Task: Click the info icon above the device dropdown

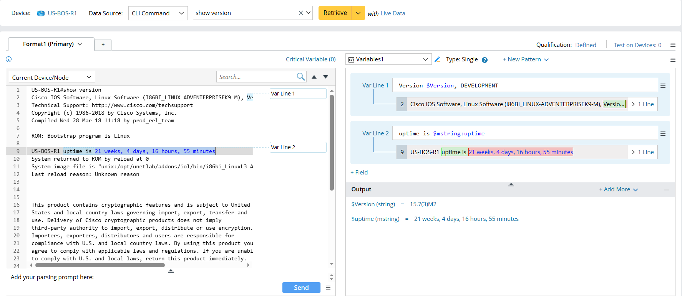Action: pyautogui.click(x=9, y=59)
